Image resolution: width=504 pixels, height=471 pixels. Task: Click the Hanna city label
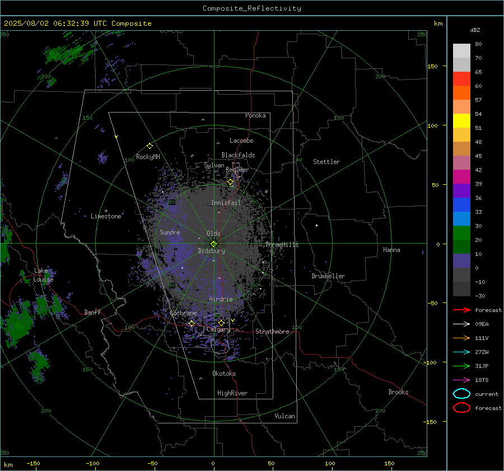(x=391, y=250)
